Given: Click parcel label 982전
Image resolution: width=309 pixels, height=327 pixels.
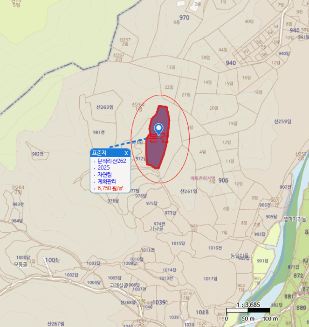Looking at the screenshot, I should (x=38, y=154).
